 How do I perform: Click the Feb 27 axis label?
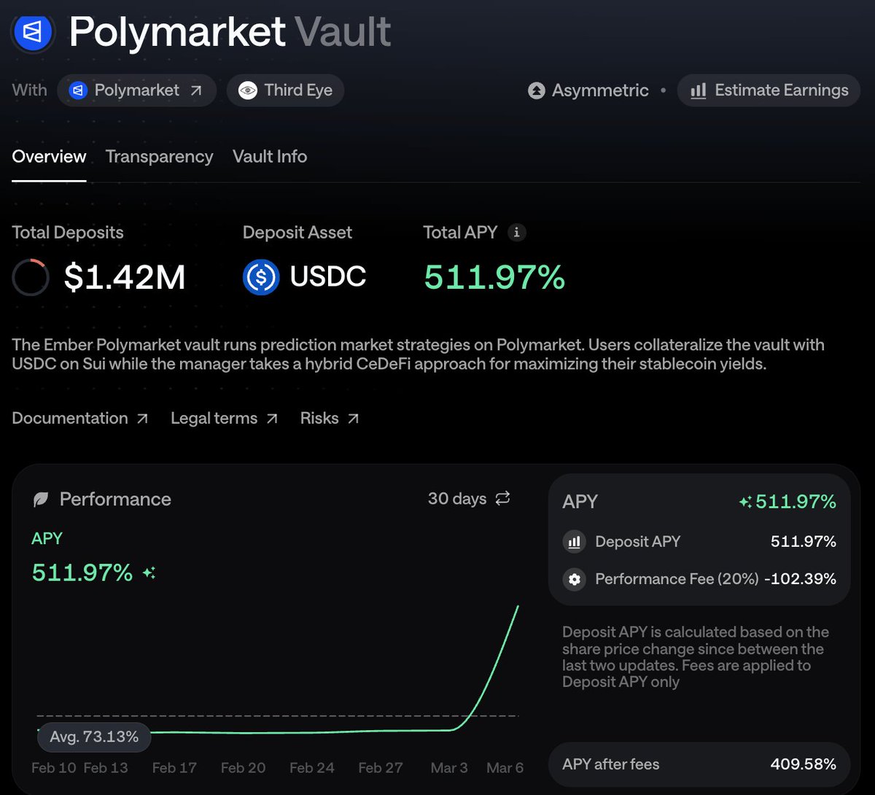click(381, 768)
